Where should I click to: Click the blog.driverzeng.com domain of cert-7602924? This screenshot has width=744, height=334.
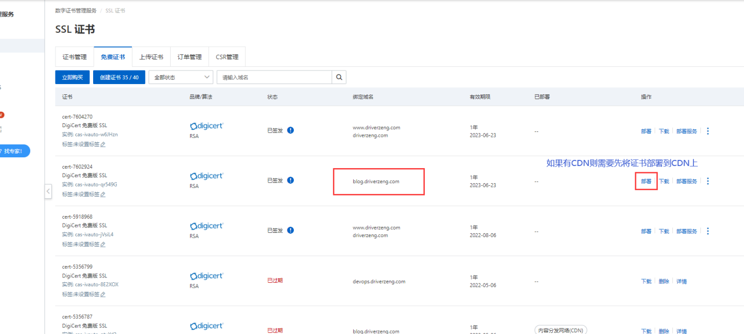(x=376, y=182)
